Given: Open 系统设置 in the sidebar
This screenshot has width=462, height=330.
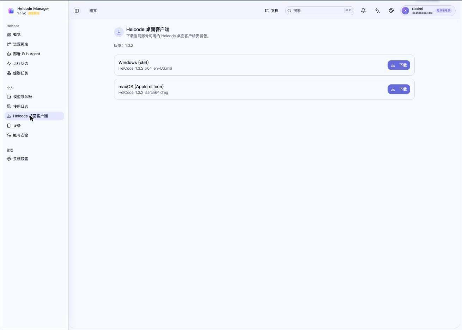Looking at the screenshot, I should pyautogui.click(x=34, y=159).
